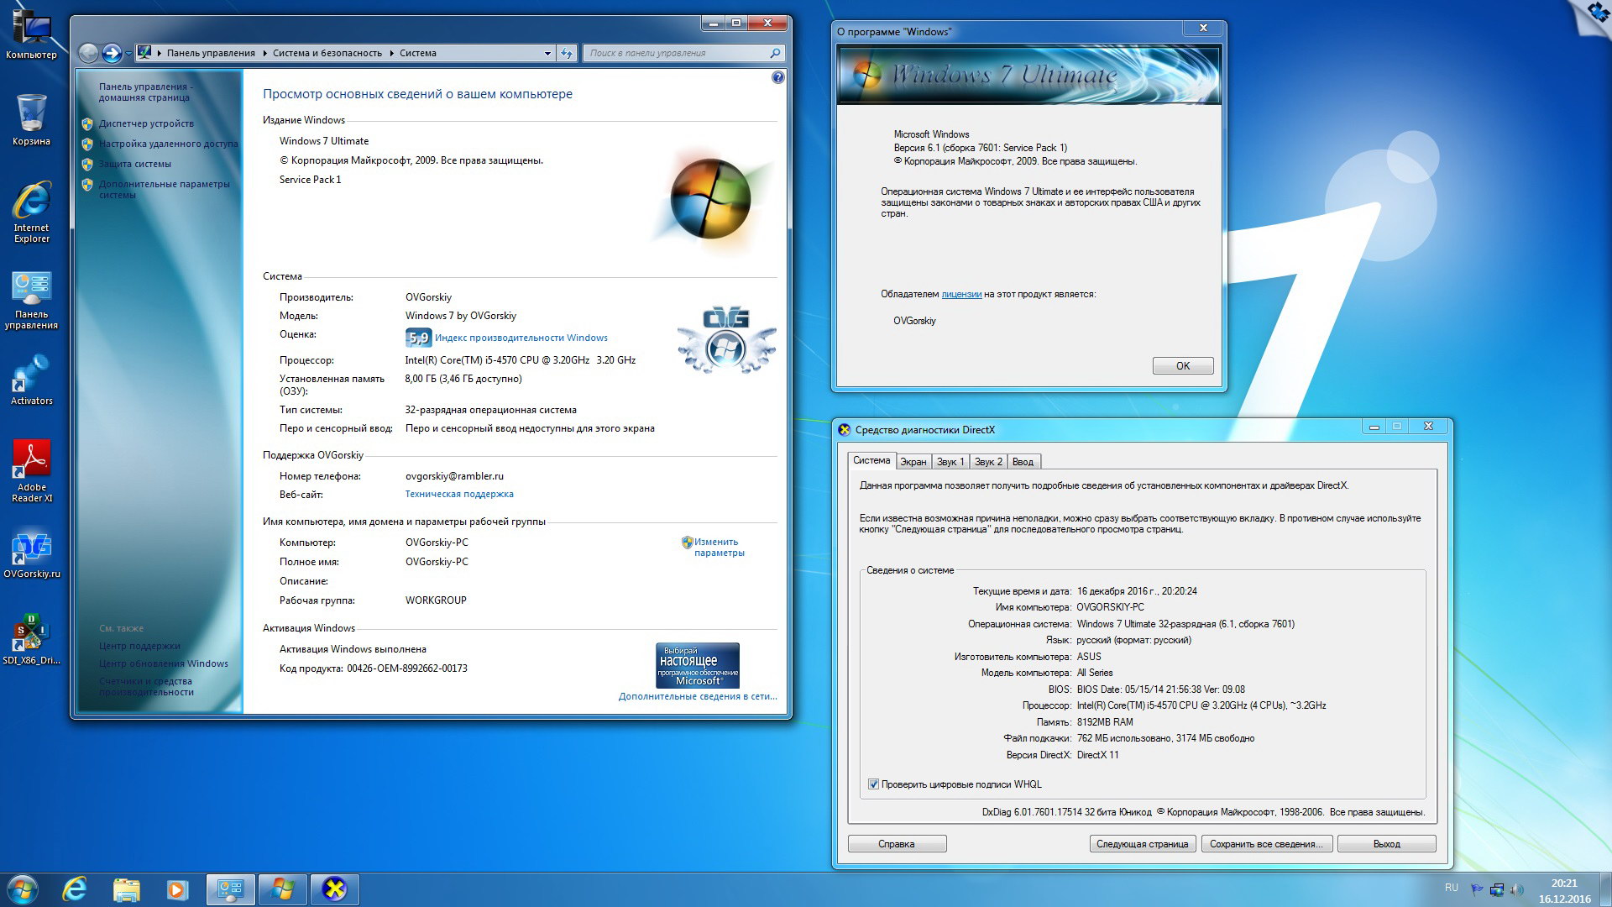Click Сохранить все сведения button
Screen dimensions: 1612x907
(x=1266, y=844)
